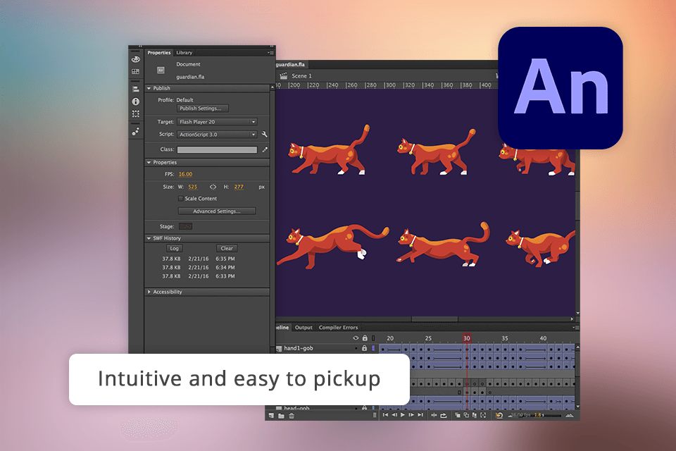Toggle the Loop playback icon
Image resolution: width=676 pixels, height=451 pixels.
click(x=443, y=415)
